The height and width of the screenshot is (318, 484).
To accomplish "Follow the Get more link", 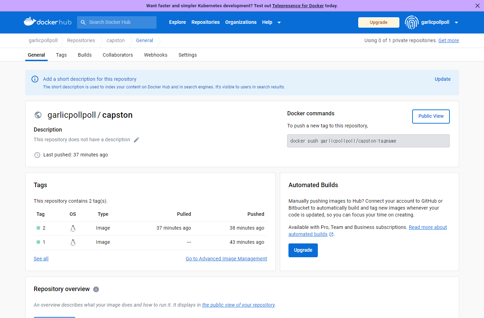I will pyautogui.click(x=448, y=40).
